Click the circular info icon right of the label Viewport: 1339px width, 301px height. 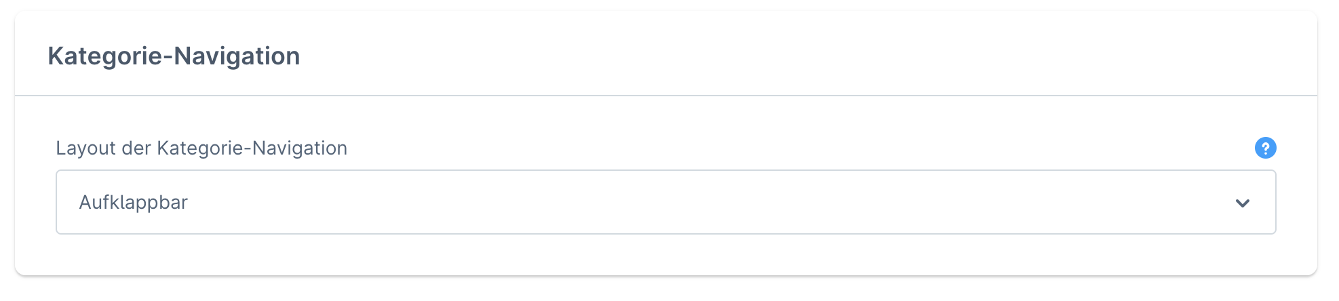1265,148
